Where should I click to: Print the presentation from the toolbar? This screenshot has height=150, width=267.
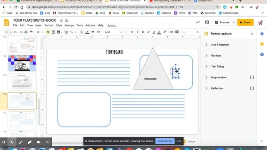26,32
